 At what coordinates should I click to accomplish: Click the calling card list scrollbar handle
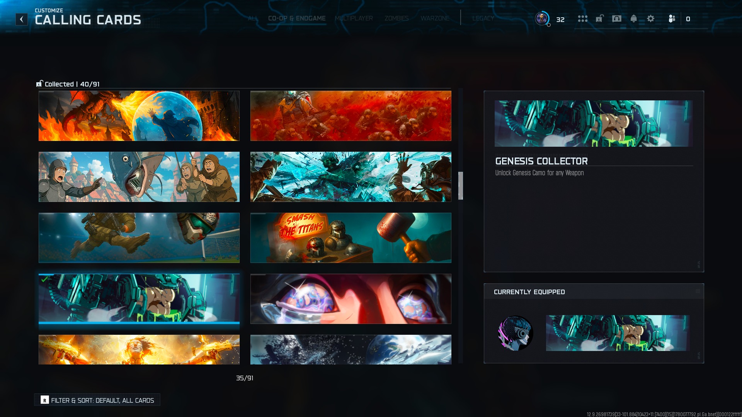coord(461,186)
